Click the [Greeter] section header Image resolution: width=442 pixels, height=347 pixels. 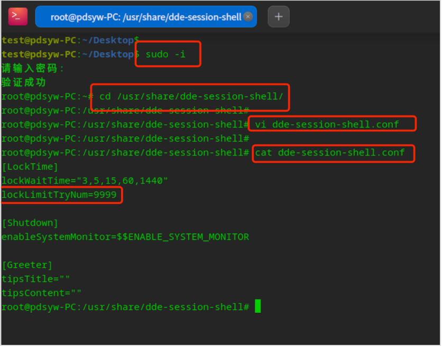pos(27,265)
